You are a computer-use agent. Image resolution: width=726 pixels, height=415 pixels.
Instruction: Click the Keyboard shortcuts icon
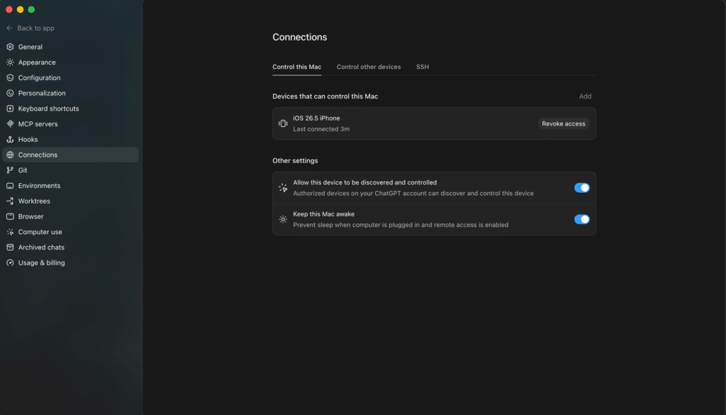(x=10, y=109)
